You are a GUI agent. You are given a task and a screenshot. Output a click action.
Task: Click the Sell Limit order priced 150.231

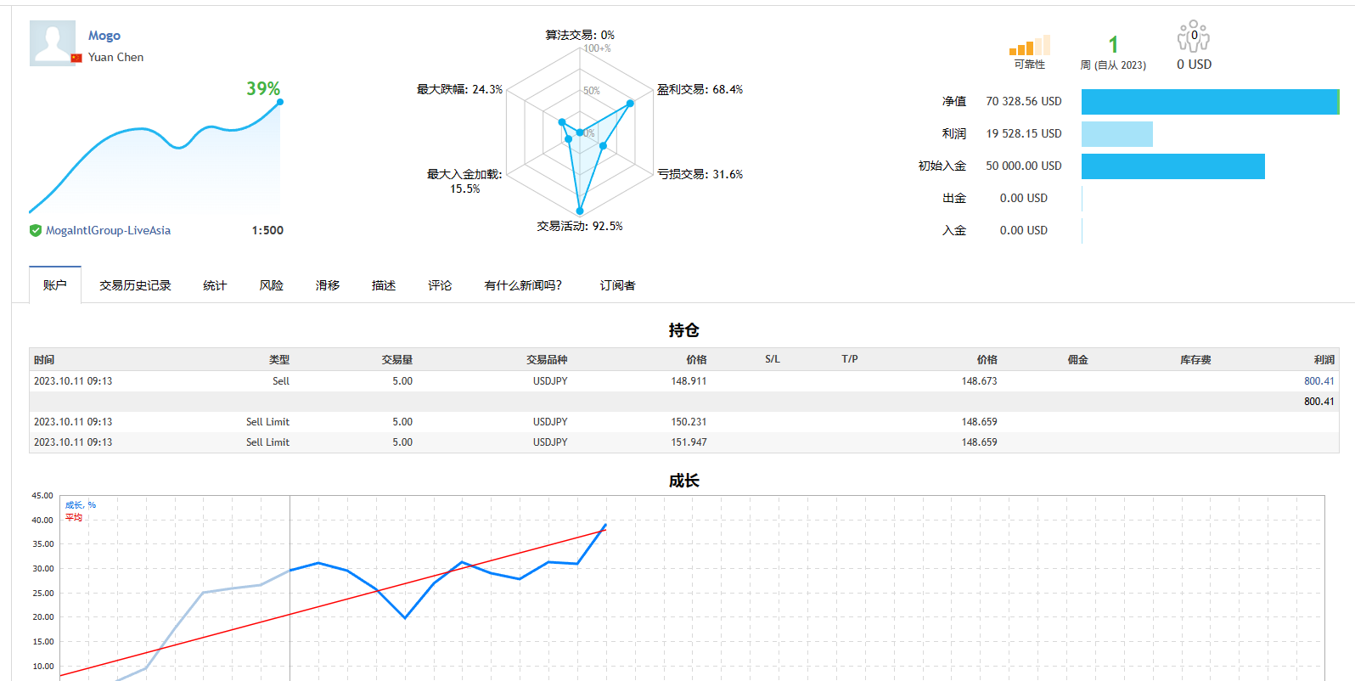click(684, 422)
